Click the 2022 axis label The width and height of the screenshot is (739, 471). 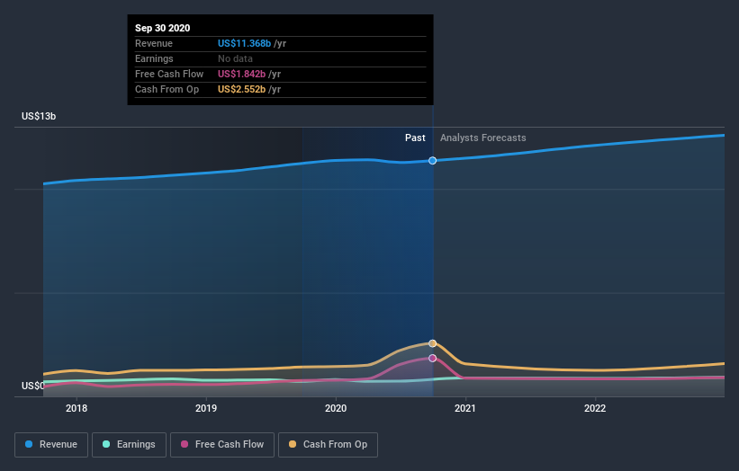pos(595,408)
